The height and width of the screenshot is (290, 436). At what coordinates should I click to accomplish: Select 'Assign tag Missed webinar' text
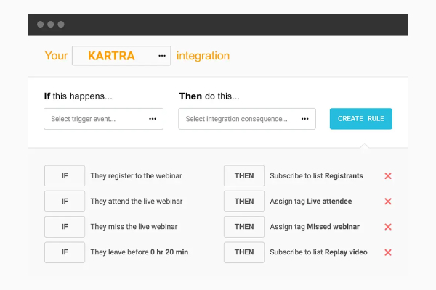click(315, 227)
